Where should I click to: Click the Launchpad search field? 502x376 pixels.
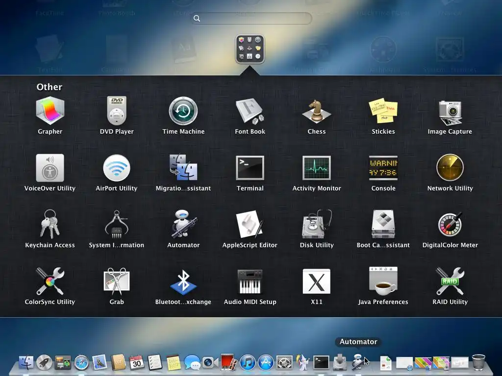tap(251, 19)
